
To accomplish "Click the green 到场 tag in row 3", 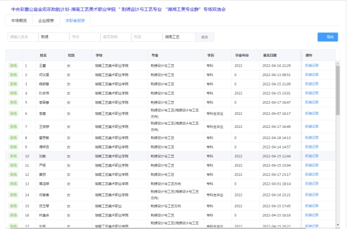I will (13, 84).
